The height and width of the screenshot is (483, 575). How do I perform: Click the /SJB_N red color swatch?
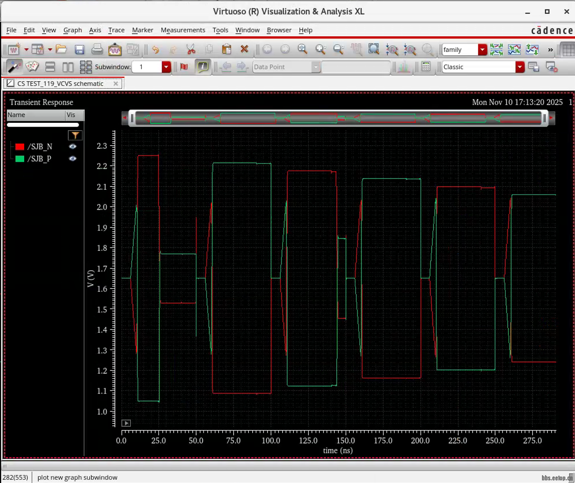tap(20, 147)
